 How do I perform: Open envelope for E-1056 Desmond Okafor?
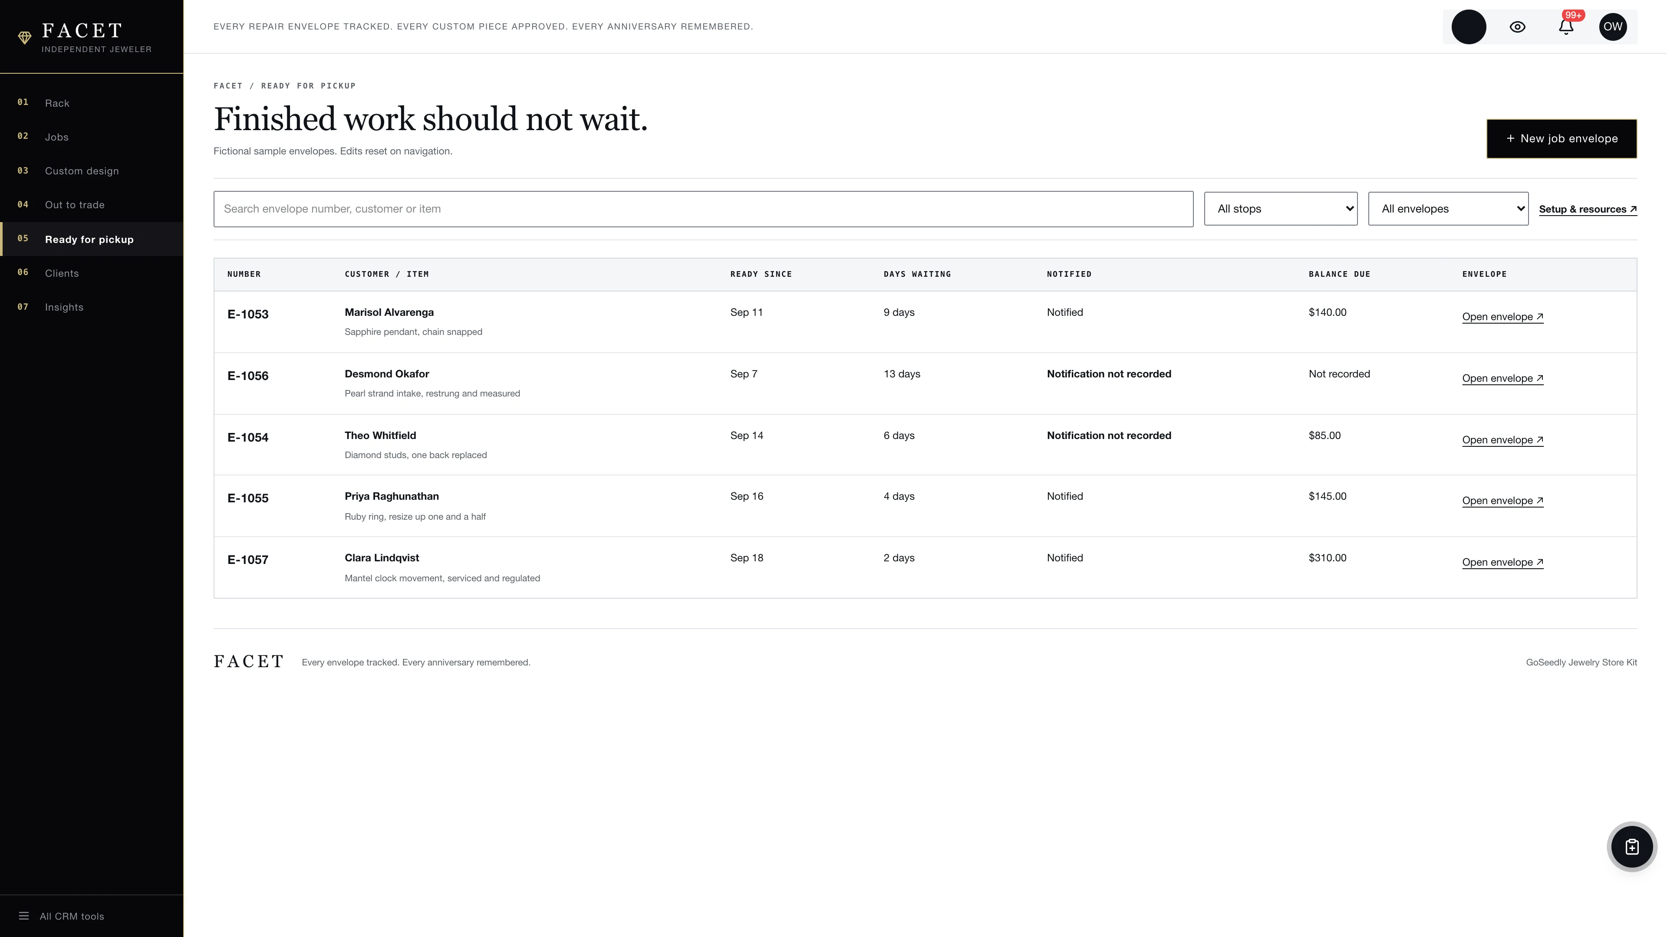pos(1502,378)
